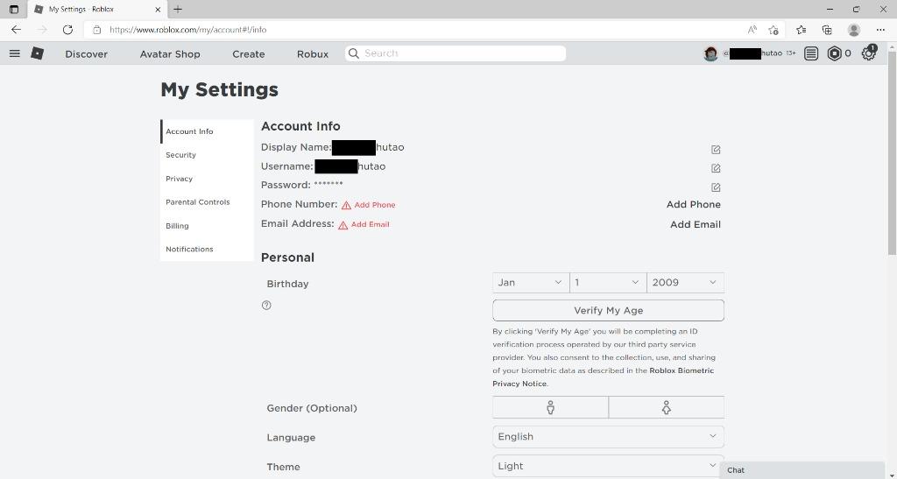The height and width of the screenshot is (479, 897).
Task: Open the Language dropdown showing English
Action: click(608, 437)
